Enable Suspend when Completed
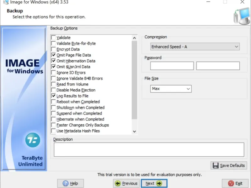The image size is (251, 188). point(53,113)
